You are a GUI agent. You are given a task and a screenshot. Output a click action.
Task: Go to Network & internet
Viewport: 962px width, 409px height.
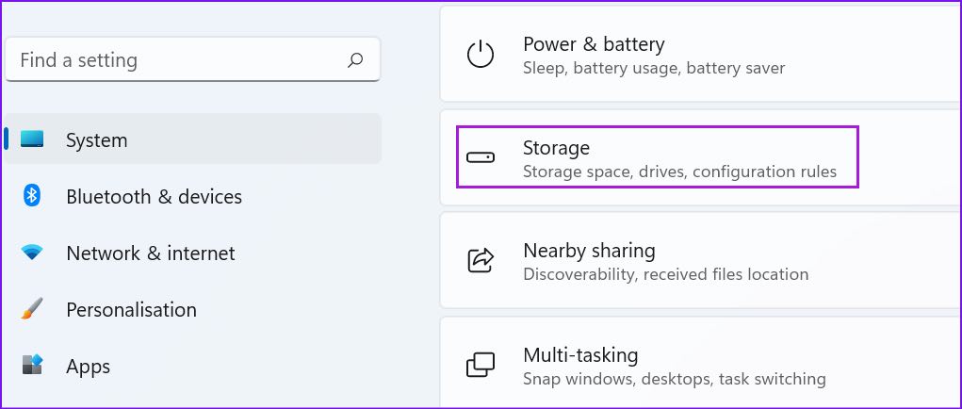tap(192, 253)
